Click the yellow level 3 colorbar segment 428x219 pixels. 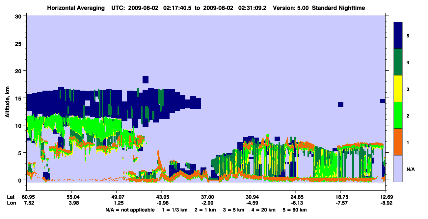tap(398, 89)
